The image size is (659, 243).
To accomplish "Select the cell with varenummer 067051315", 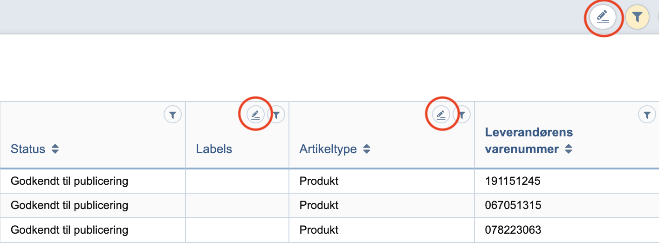I will point(513,205).
